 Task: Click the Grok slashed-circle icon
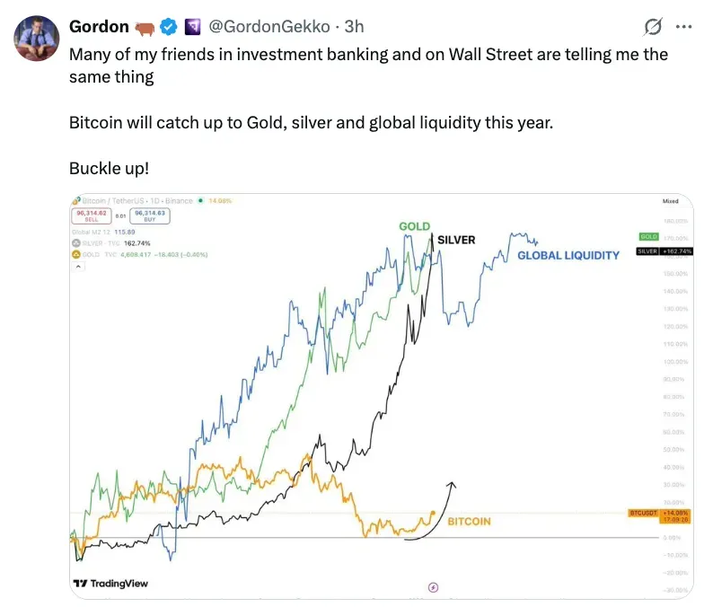click(x=655, y=27)
